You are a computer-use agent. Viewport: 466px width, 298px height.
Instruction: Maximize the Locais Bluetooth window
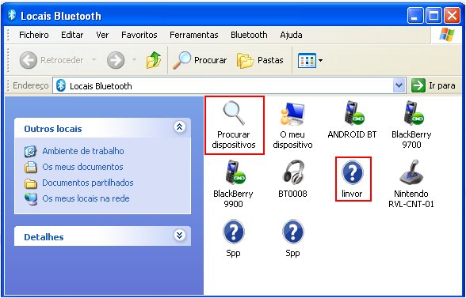[x=434, y=16]
